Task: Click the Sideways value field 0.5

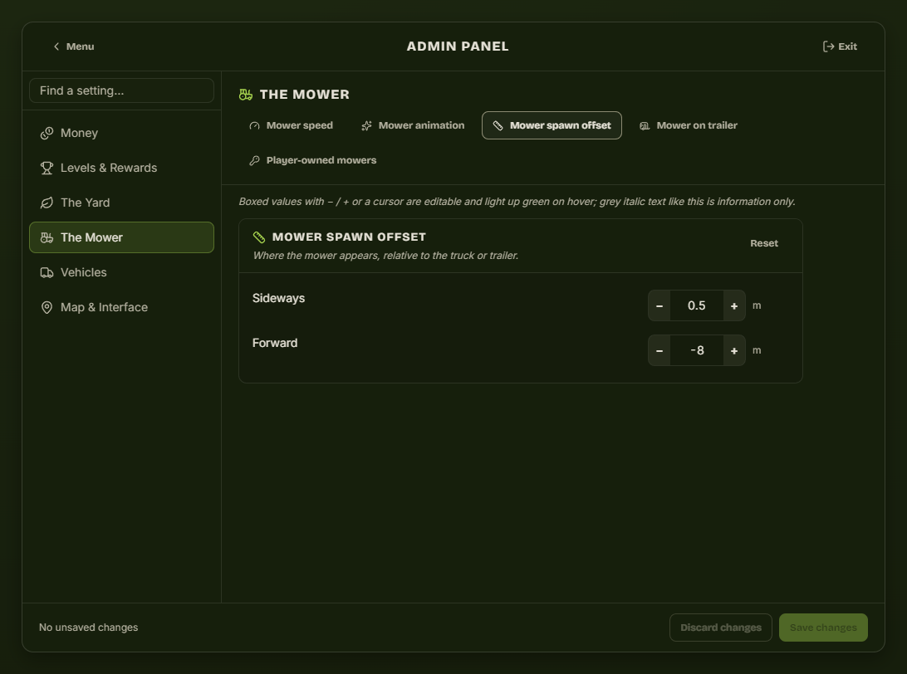Action: (696, 305)
